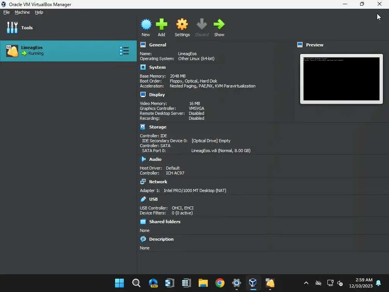389x292 pixels.
Task: Click the Intel PRO/1000 MT Desktop (NAT) adapter text
Action: (x=195, y=190)
